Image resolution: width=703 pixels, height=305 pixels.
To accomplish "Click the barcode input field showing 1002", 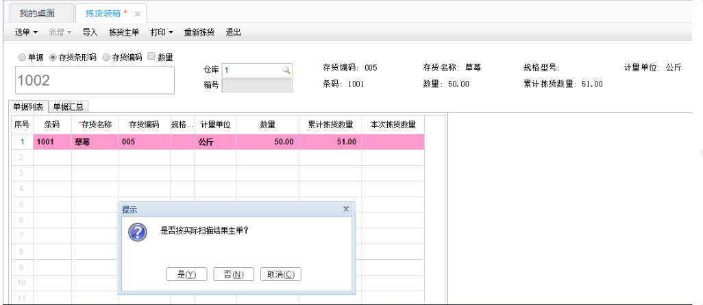I will coord(95,80).
